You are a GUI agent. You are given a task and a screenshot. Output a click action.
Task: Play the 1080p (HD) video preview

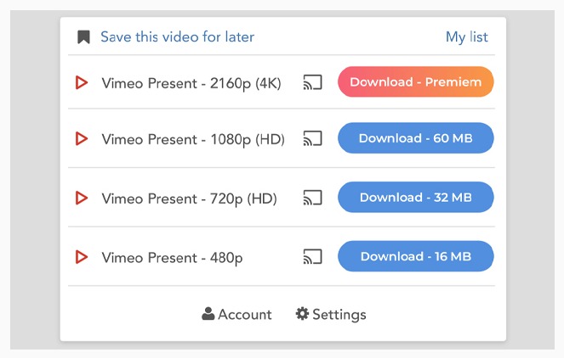(82, 138)
